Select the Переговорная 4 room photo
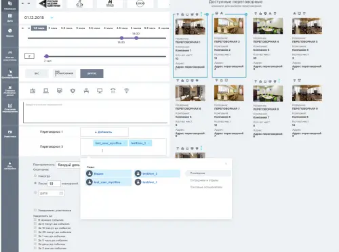Image resolution: width=339 pixels, height=252 pixels. pos(268,26)
